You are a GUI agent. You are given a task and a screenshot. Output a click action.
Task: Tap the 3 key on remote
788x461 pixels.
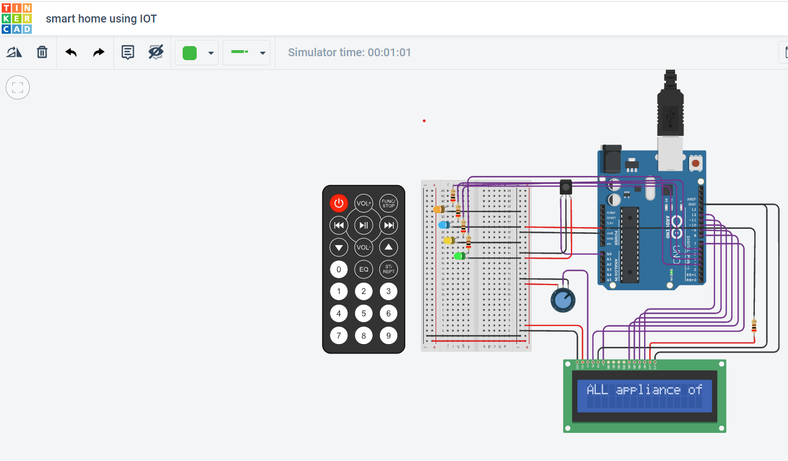tap(388, 291)
